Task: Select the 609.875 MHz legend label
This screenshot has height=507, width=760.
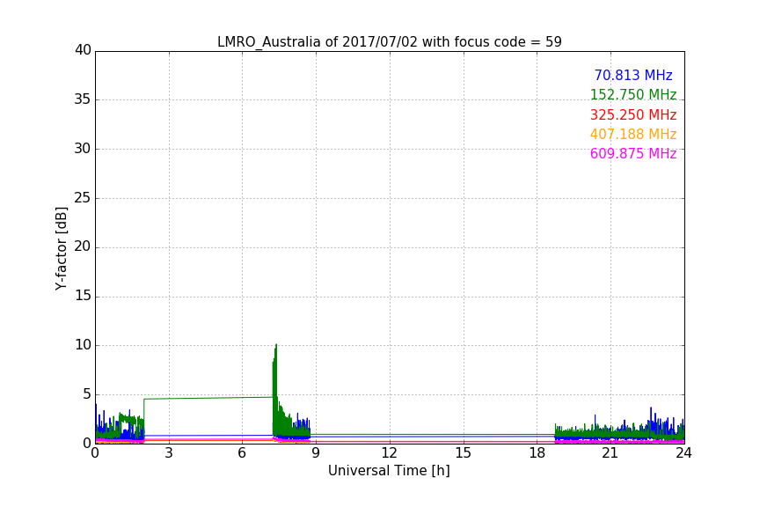Action: pyautogui.click(x=633, y=154)
